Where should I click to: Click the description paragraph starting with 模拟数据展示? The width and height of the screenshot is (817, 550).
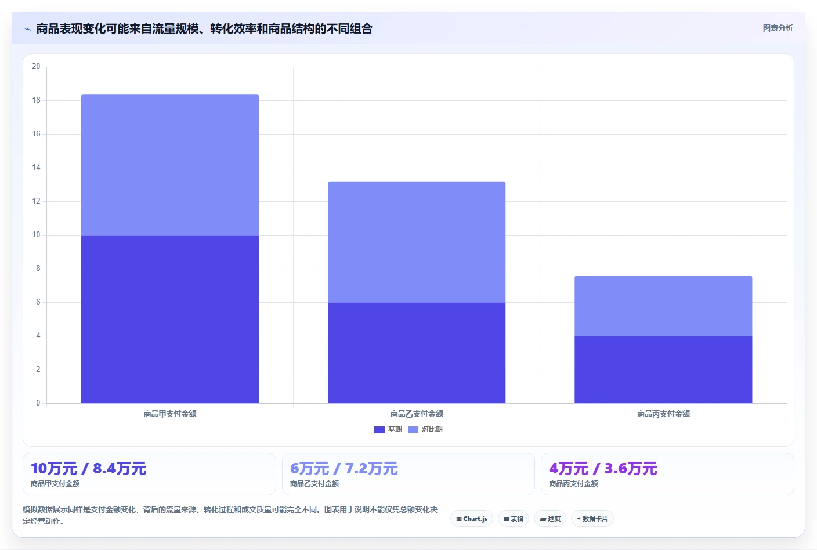click(230, 515)
